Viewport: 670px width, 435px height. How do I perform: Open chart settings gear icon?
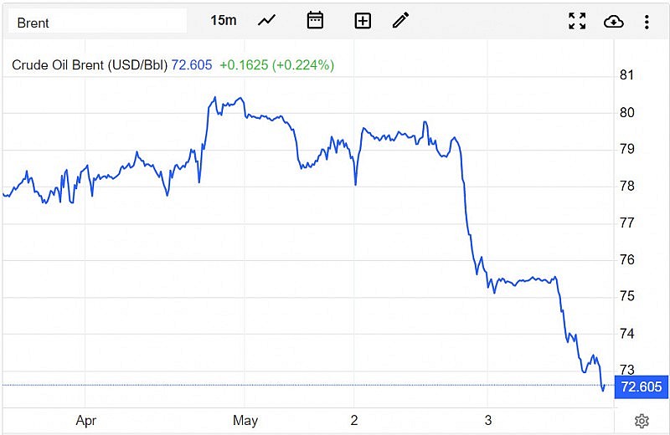pos(642,420)
